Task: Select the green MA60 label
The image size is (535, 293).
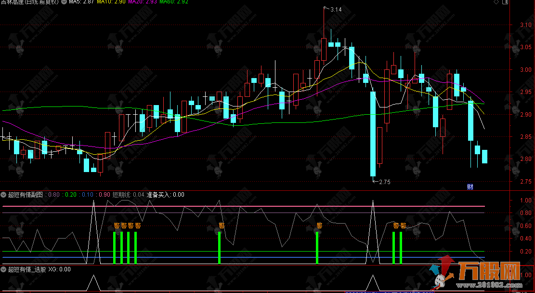Action: [174, 2]
